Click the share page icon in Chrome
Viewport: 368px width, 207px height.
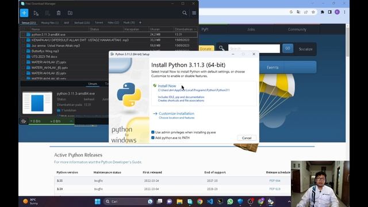(305, 12)
